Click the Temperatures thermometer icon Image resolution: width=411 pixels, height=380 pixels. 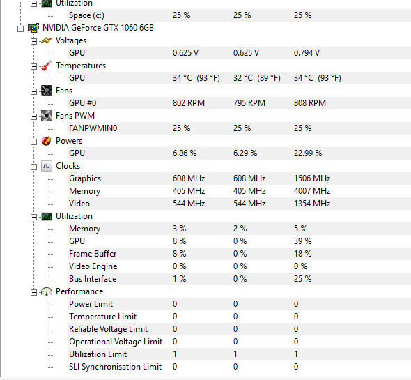(47, 66)
